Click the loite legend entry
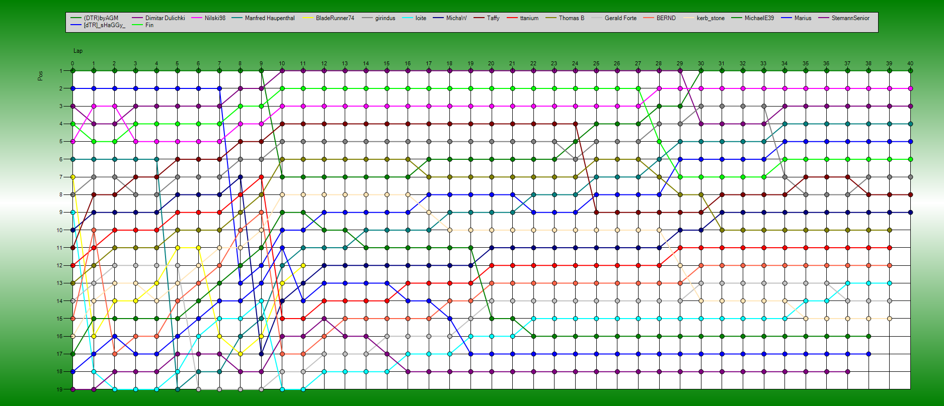Screen dimensions: 944x406 click(x=421, y=18)
